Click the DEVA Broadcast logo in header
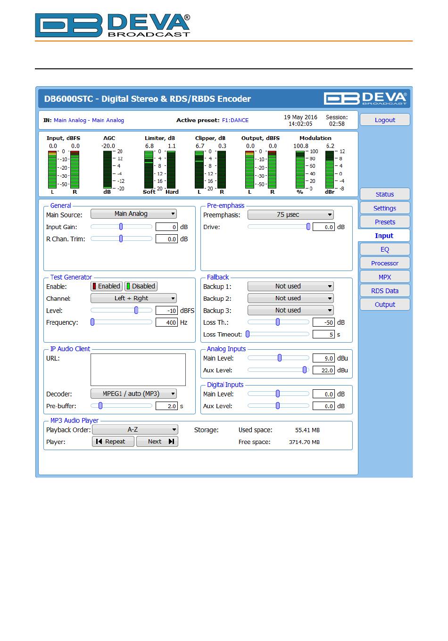 pyautogui.click(x=113, y=25)
